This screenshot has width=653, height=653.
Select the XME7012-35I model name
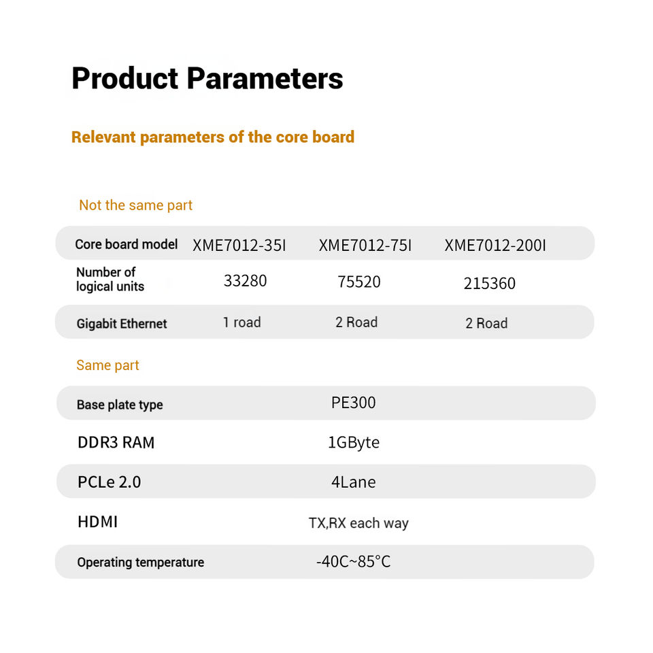tap(239, 246)
